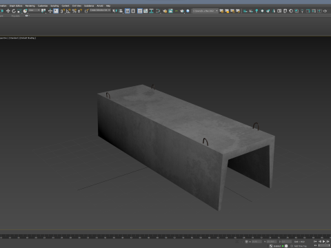
Task: Open the Scripting menu
Action: tap(54, 6)
